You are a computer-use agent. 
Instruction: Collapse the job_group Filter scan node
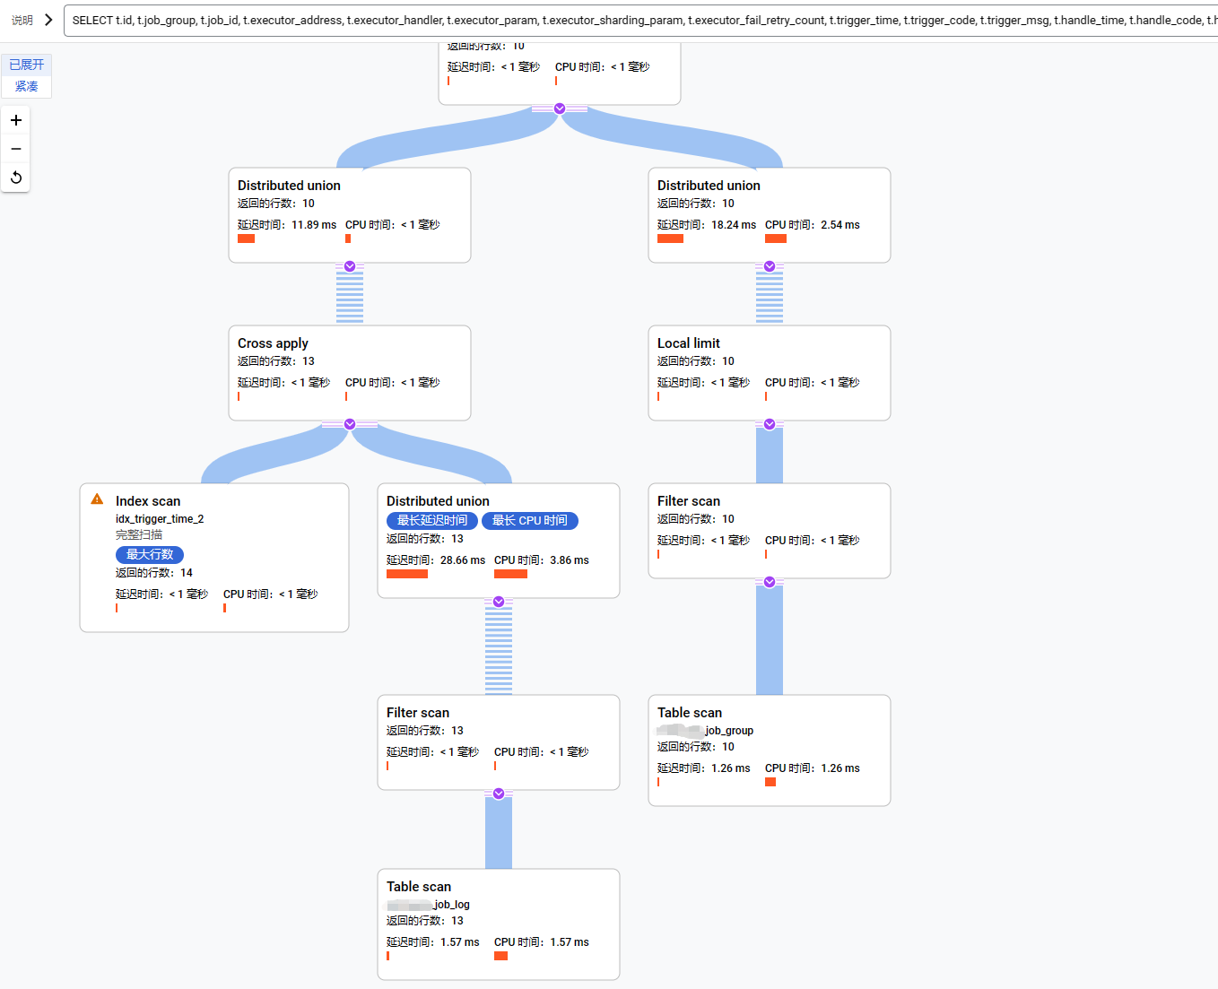[x=770, y=582]
